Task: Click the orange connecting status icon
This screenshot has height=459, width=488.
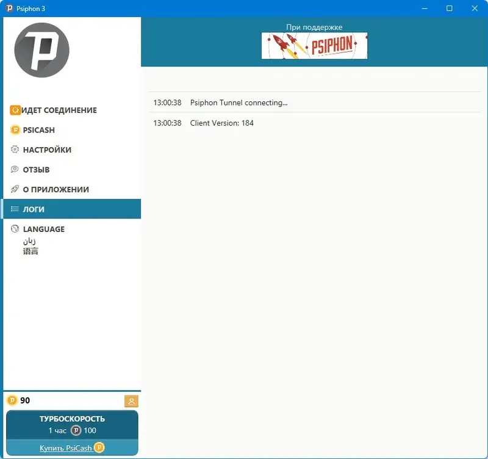Action: coord(15,110)
